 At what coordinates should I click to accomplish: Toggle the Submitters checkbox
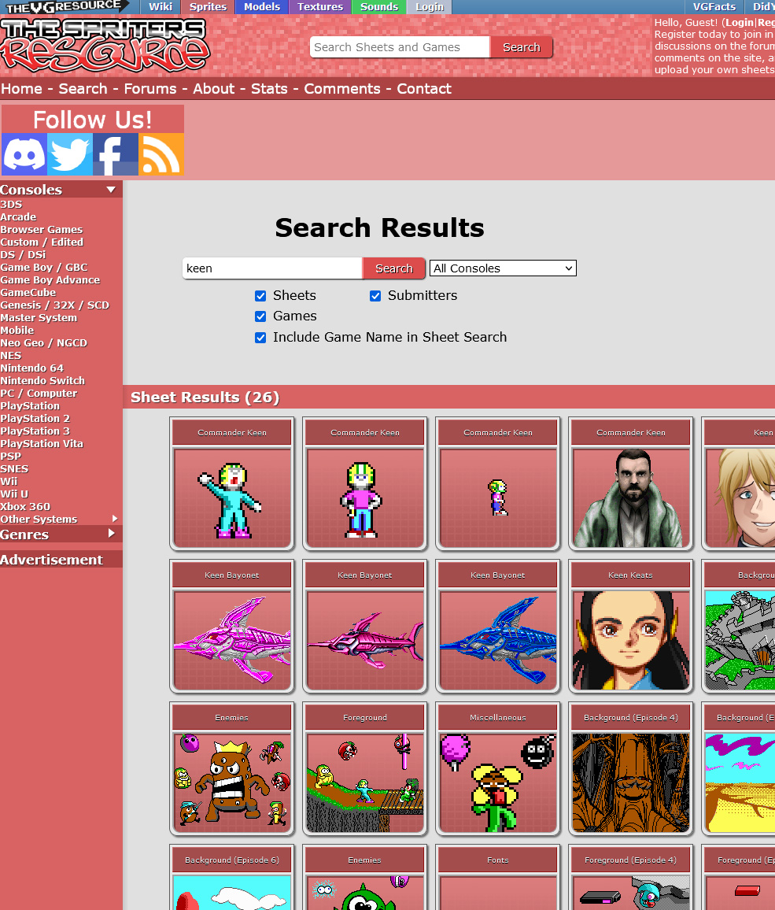coord(375,296)
